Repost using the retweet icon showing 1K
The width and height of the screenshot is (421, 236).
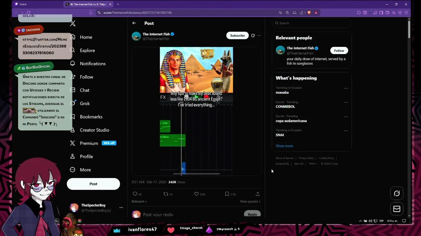pyautogui.click(x=166, y=194)
